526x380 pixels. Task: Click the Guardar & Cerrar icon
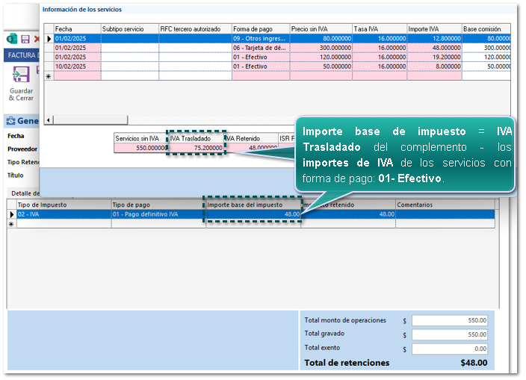point(20,75)
